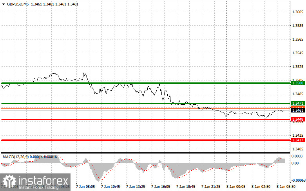The image size is (306, 191).
Task: Click the 1.3605 price axis label
Action: (298, 12)
